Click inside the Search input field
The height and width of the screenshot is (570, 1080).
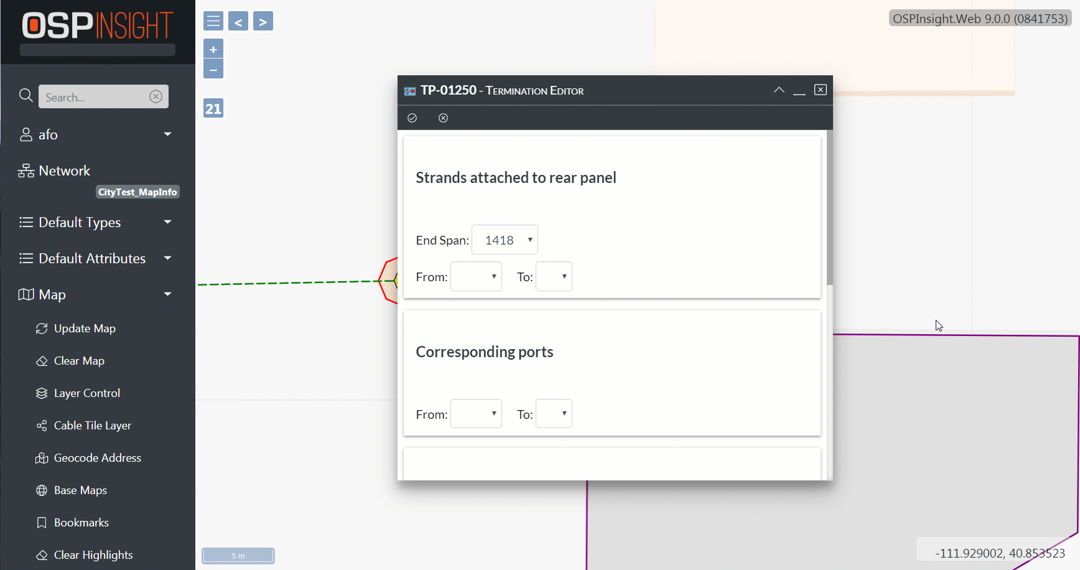tap(95, 97)
